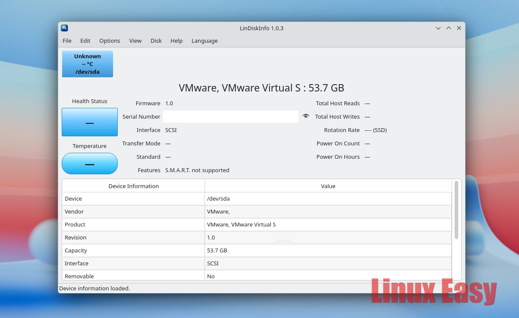519x318 pixels.
Task: Open the Options menu
Action: [x=110, y=41]
